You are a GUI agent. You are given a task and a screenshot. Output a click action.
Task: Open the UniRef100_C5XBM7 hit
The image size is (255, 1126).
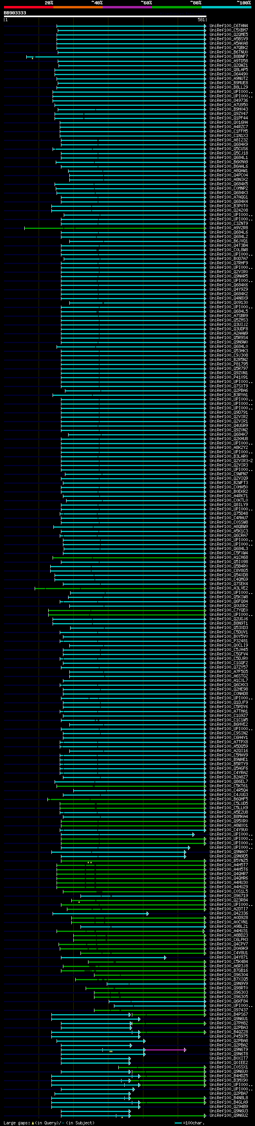click(229, 30)
